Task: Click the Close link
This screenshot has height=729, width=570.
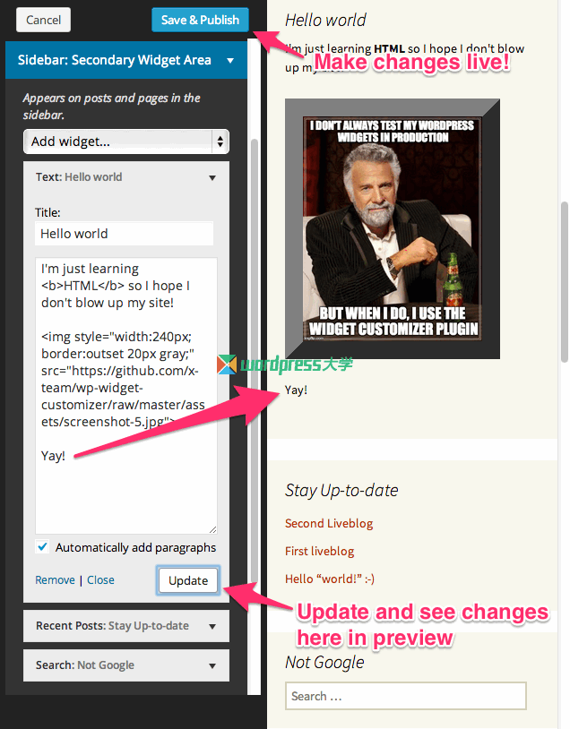Action: (100, 580)
